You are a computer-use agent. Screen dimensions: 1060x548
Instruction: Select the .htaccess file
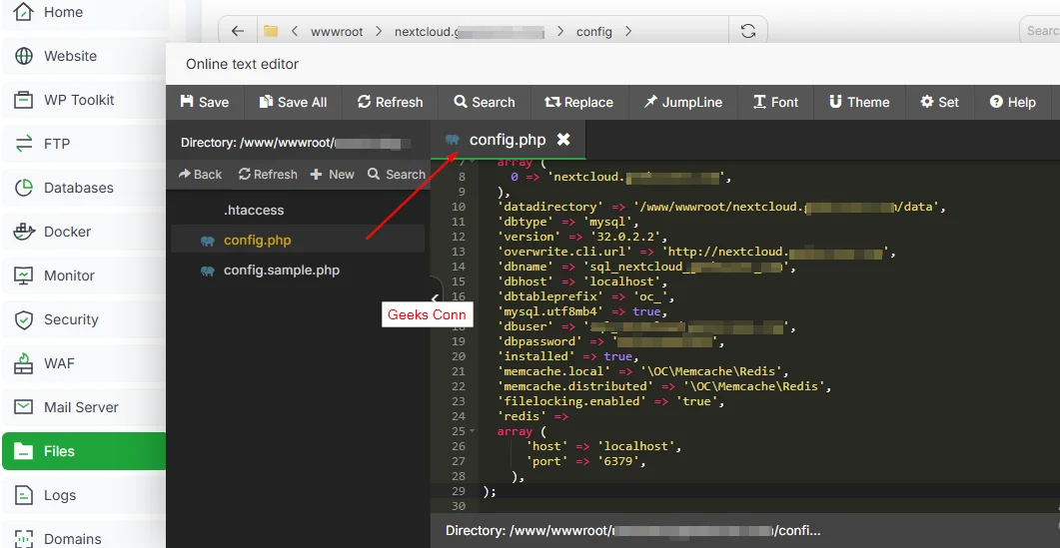[x=254, y=211]
